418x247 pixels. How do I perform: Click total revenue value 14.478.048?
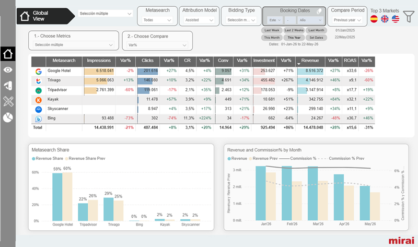click(x=313, y=127)
